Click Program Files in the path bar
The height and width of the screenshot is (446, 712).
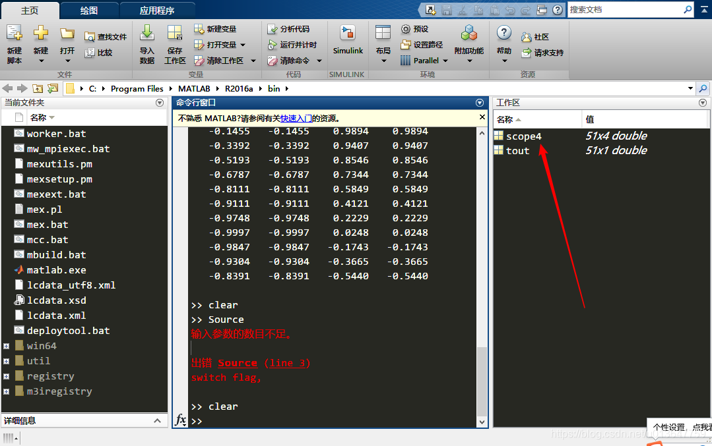pos(137,89)
